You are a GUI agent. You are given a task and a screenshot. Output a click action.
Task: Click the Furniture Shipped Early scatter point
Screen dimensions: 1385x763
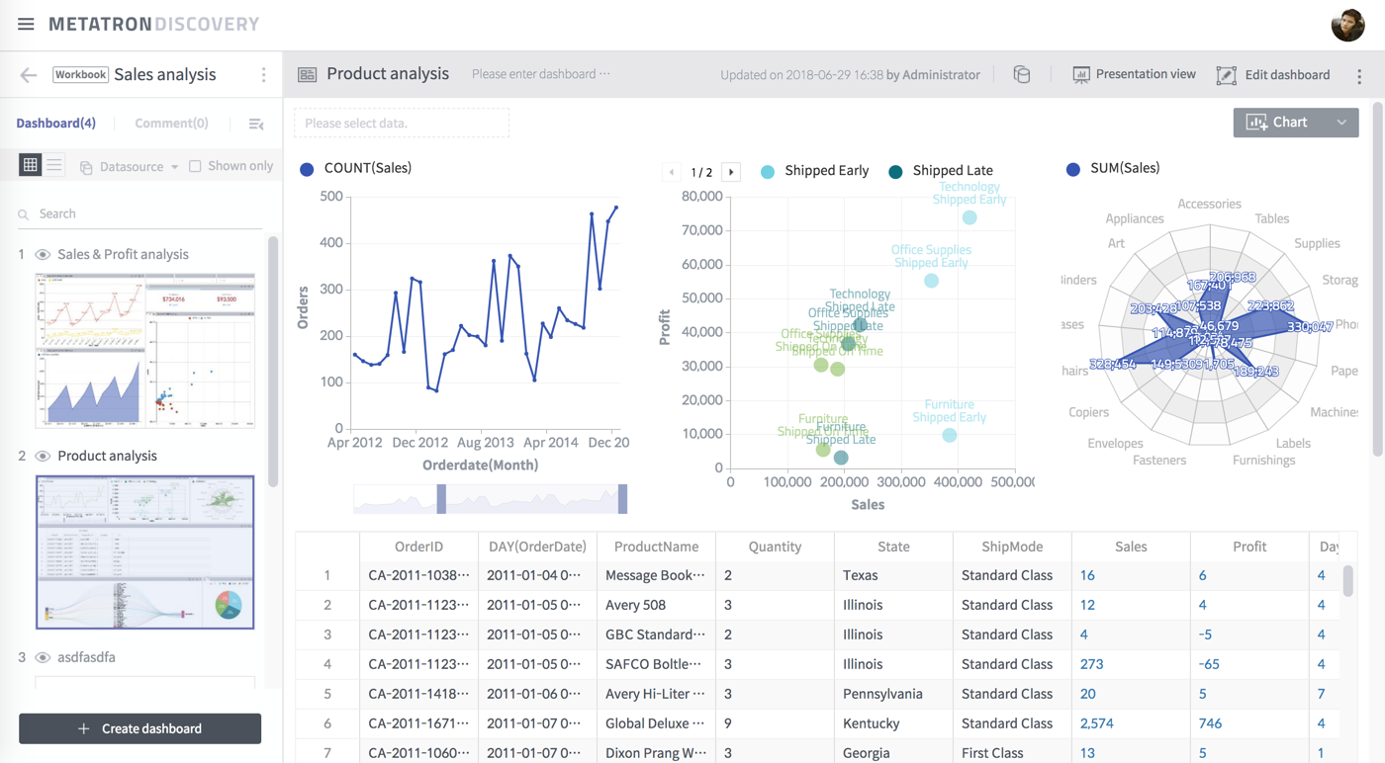coord(950,435)
